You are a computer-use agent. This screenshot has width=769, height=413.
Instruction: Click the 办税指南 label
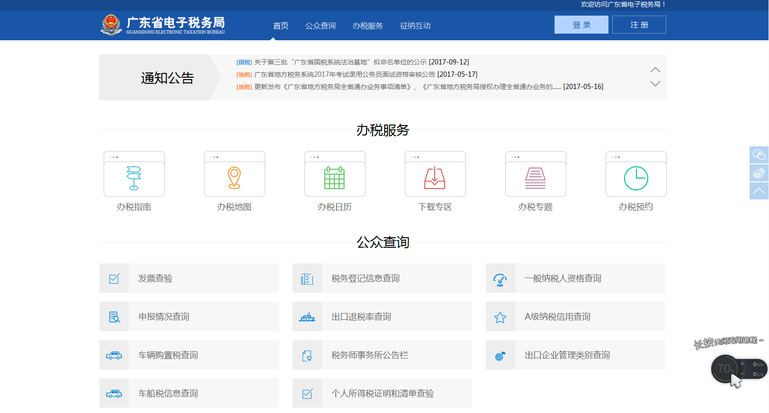tap(134, 207)
